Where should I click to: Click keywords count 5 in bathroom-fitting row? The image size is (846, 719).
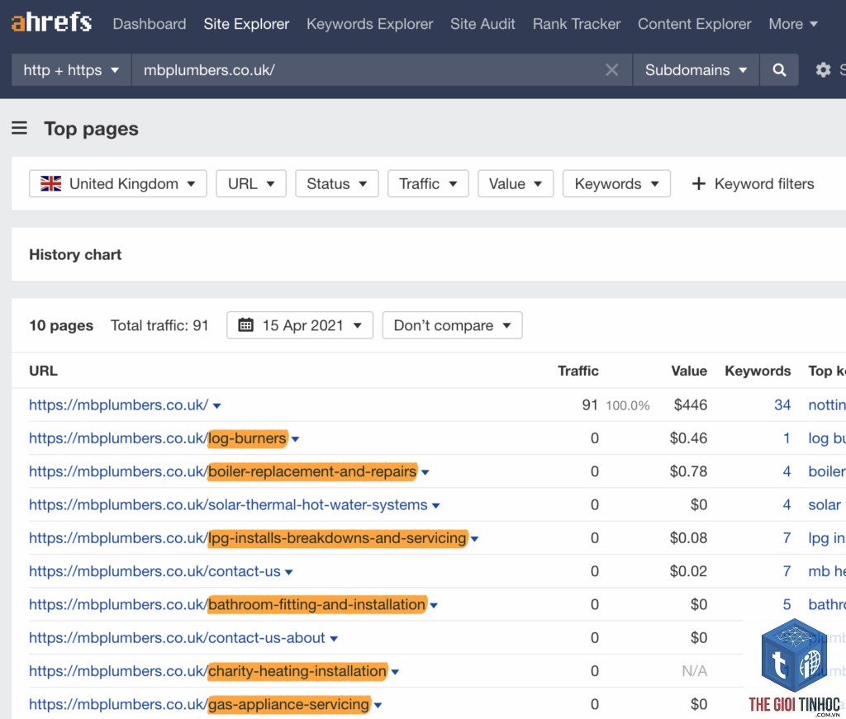click(787, 605)
